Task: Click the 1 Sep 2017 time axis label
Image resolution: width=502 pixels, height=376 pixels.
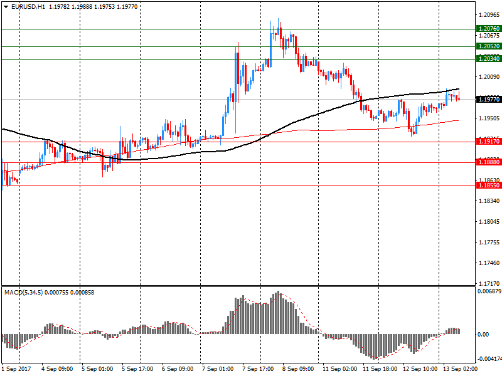Action: coord(16,369)
